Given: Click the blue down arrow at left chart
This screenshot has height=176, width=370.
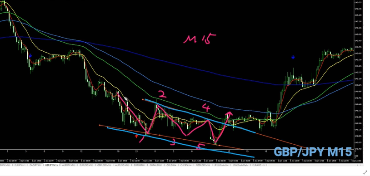Looking at the screenshot, I should (30, 56).
